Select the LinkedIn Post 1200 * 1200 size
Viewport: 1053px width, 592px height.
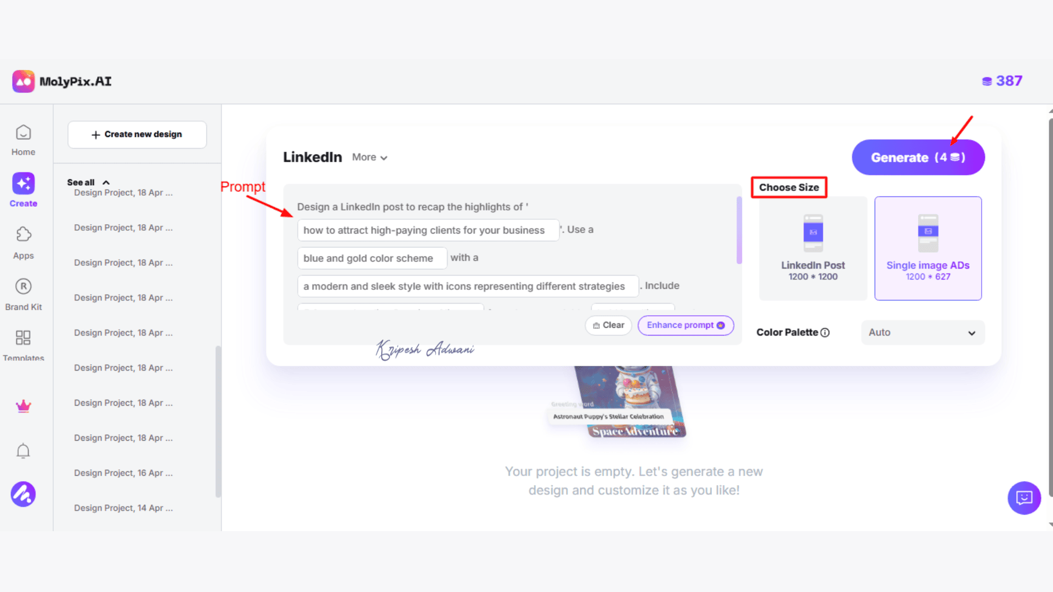coord(813,248)
